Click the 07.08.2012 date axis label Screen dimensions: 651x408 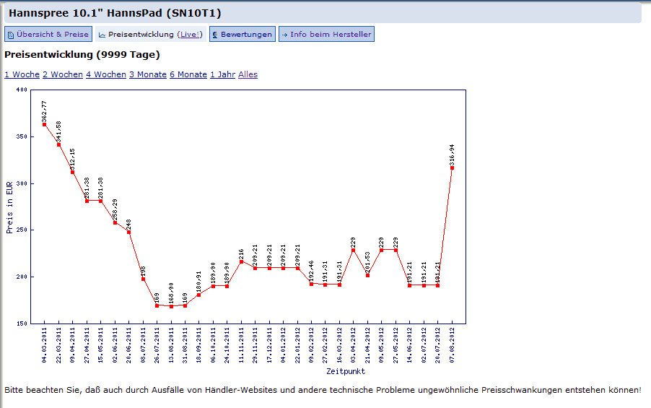click(452, 345)
